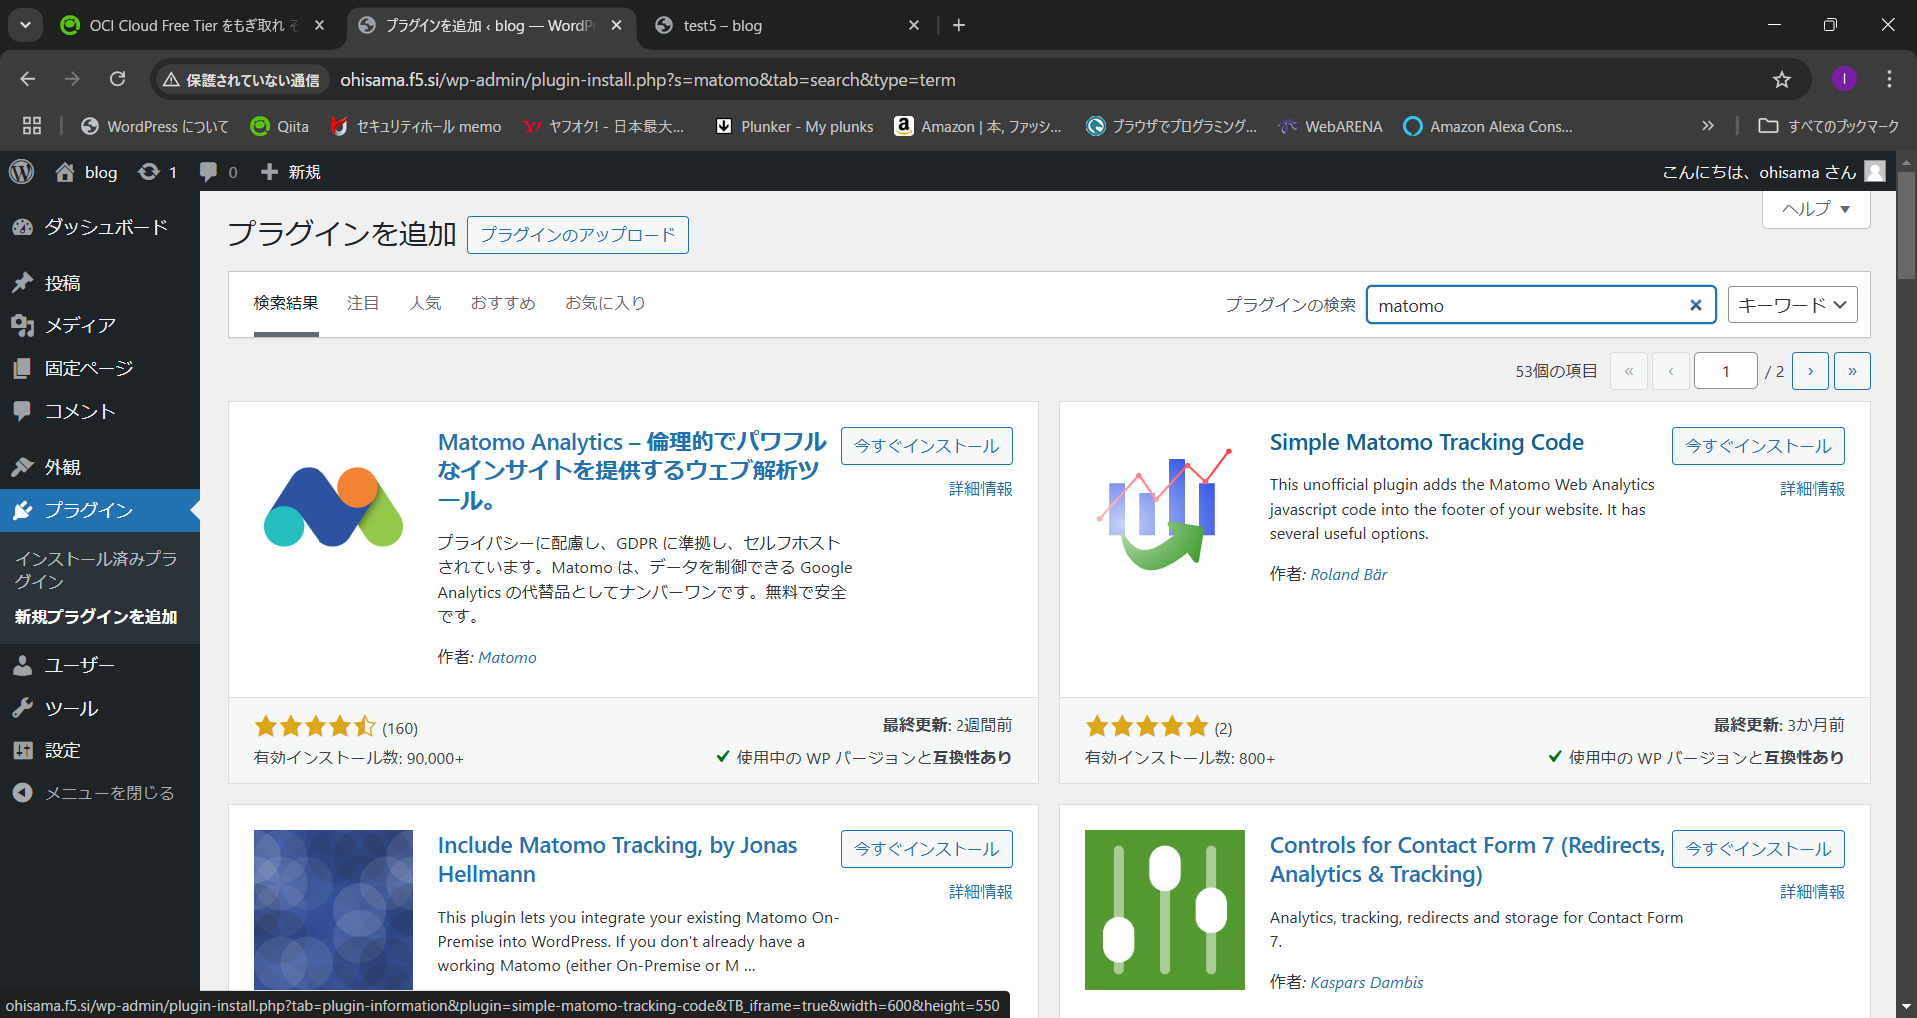View 詳細情報 for Matomo Analytics
Image resolution: width=1917 pixels, height=1018 pixels.
coord(980,489)
